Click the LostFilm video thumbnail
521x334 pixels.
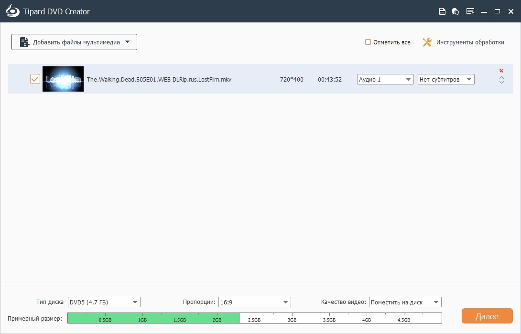point(63,79)
